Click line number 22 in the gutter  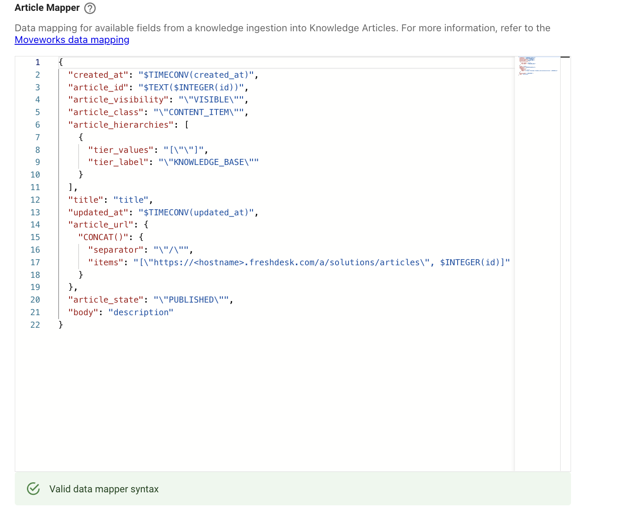tap(35, 325)
